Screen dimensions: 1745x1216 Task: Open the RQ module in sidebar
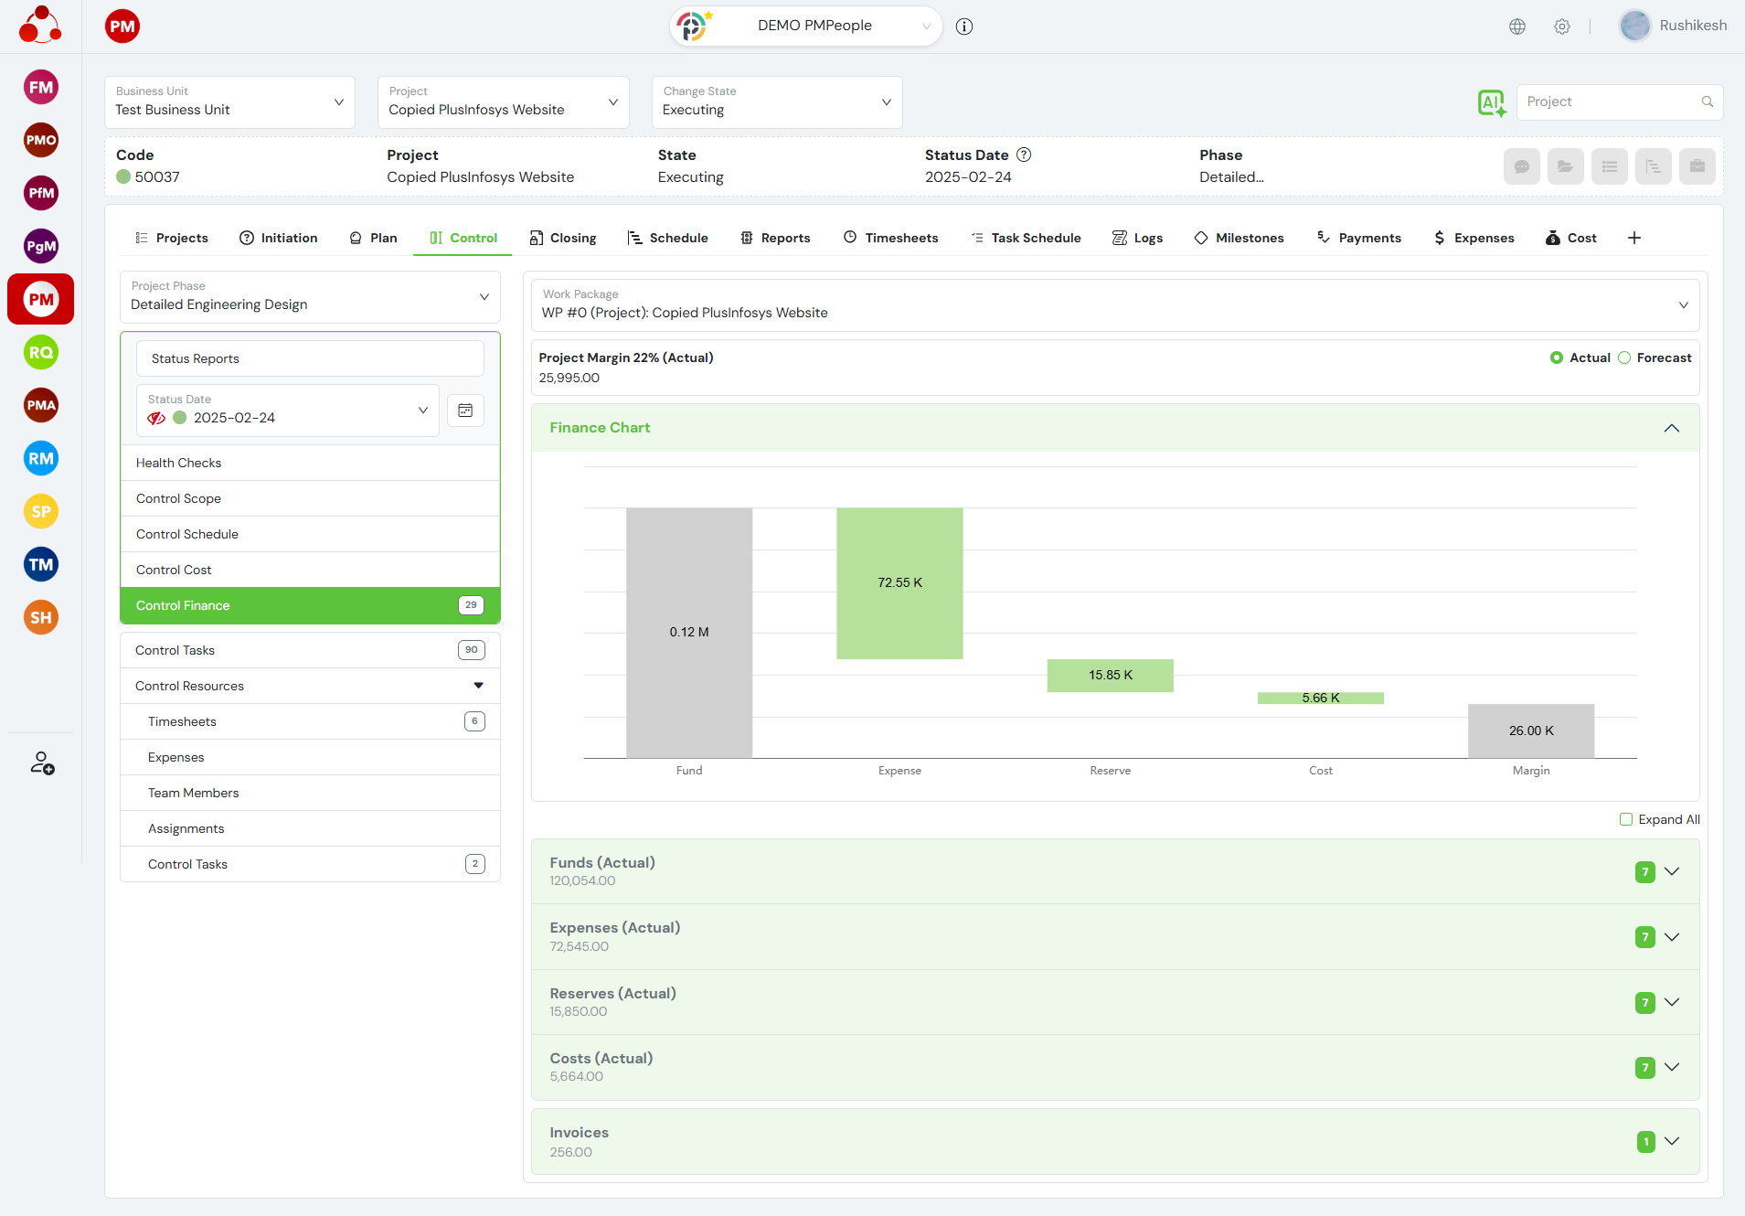[x=41, y=353]
